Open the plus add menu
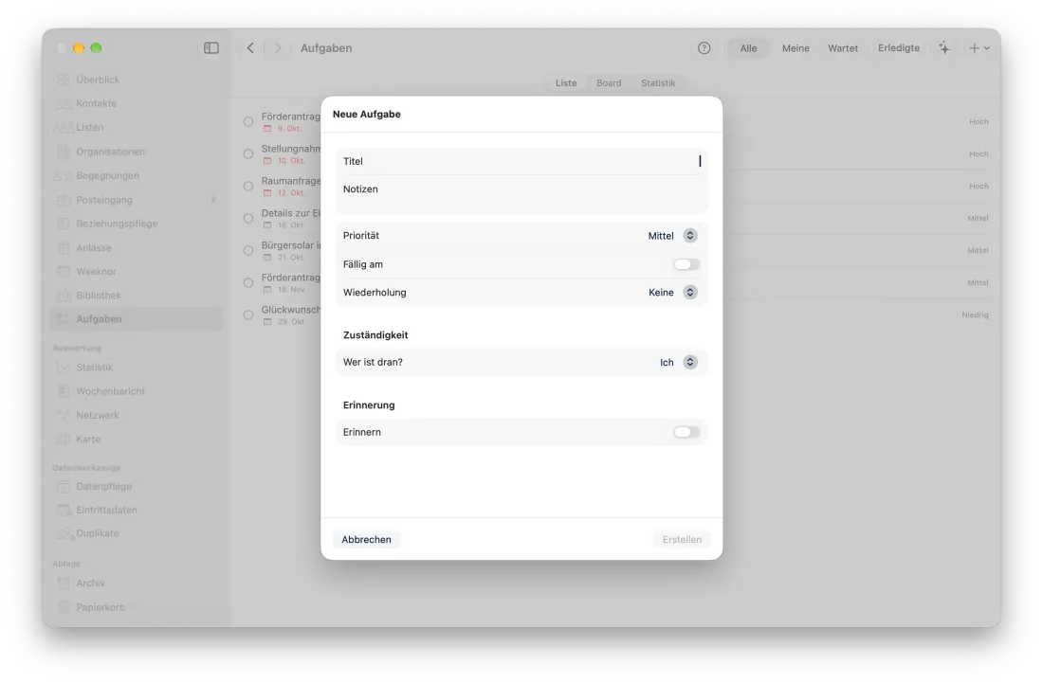Screen dimensions: 1043x683 (979, 47)
